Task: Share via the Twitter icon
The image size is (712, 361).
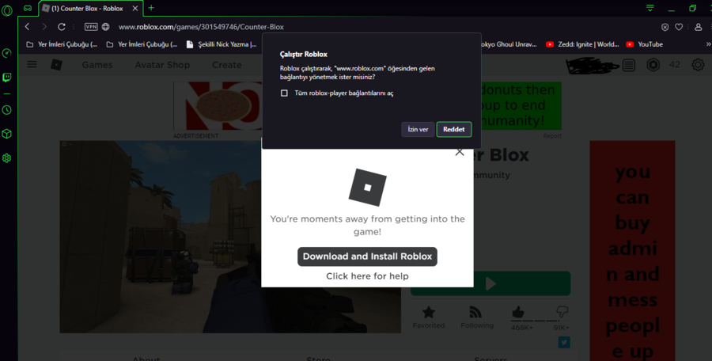Action: (564, 342)
